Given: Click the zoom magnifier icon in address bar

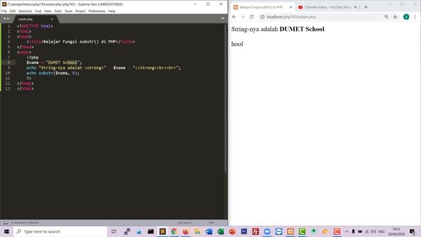Looking at the screenshot, I should click(x=386, y=16).
